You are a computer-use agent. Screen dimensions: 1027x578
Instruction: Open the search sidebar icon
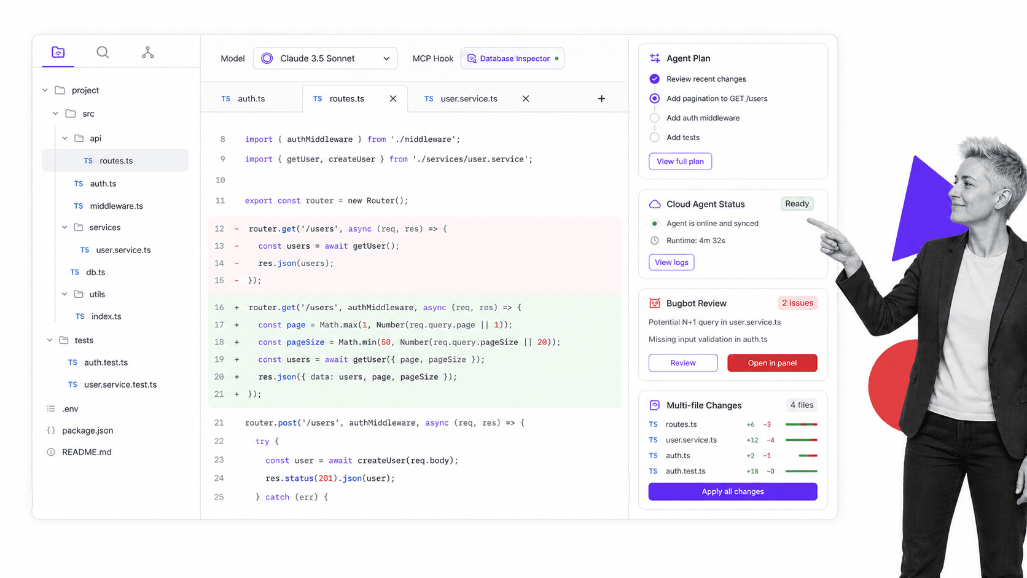[103, 52]
